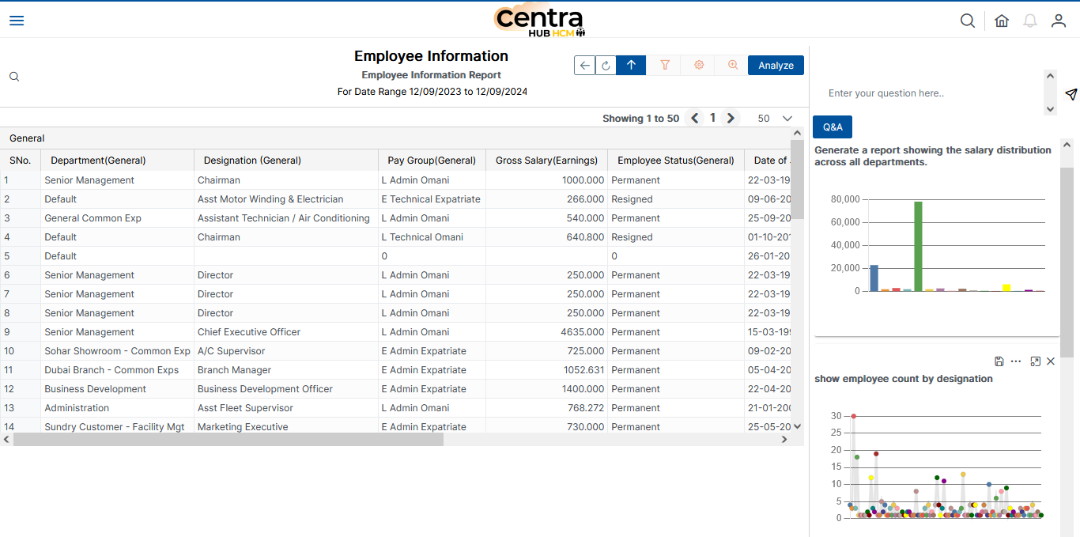
Task: Sort by Designation (General) column header
Action: 285,161
